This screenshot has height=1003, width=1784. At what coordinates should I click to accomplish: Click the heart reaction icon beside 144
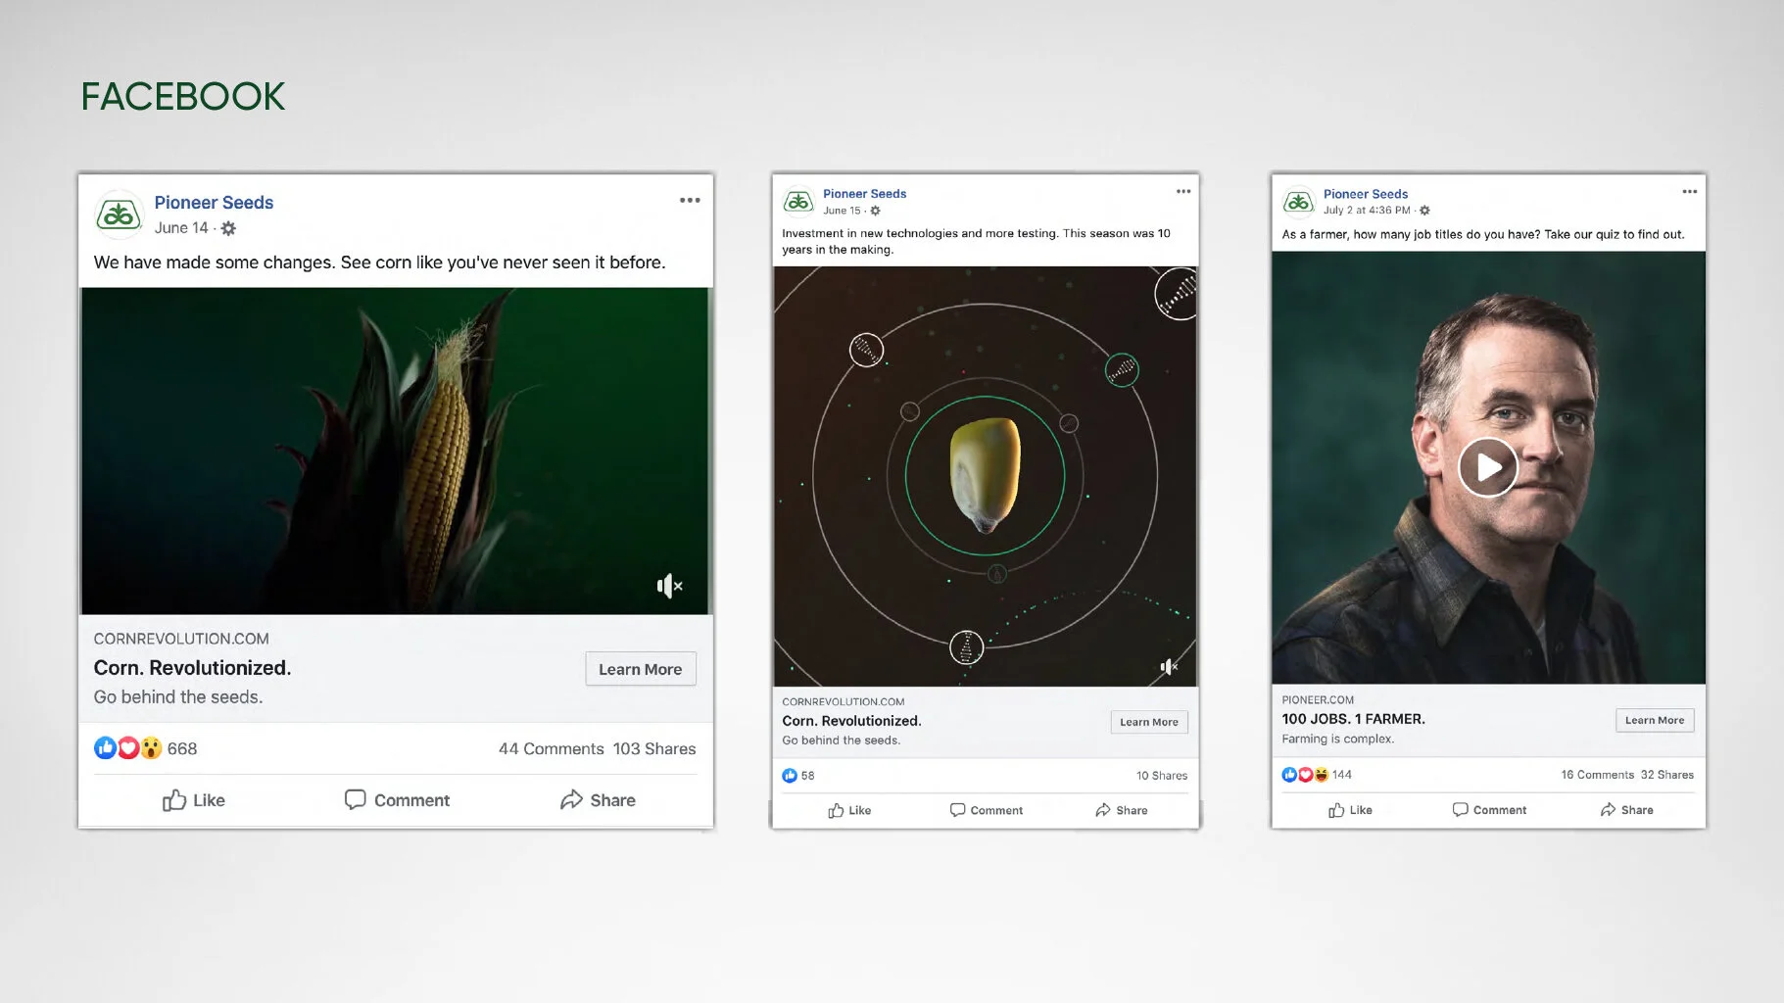[x=1305, y=775]
